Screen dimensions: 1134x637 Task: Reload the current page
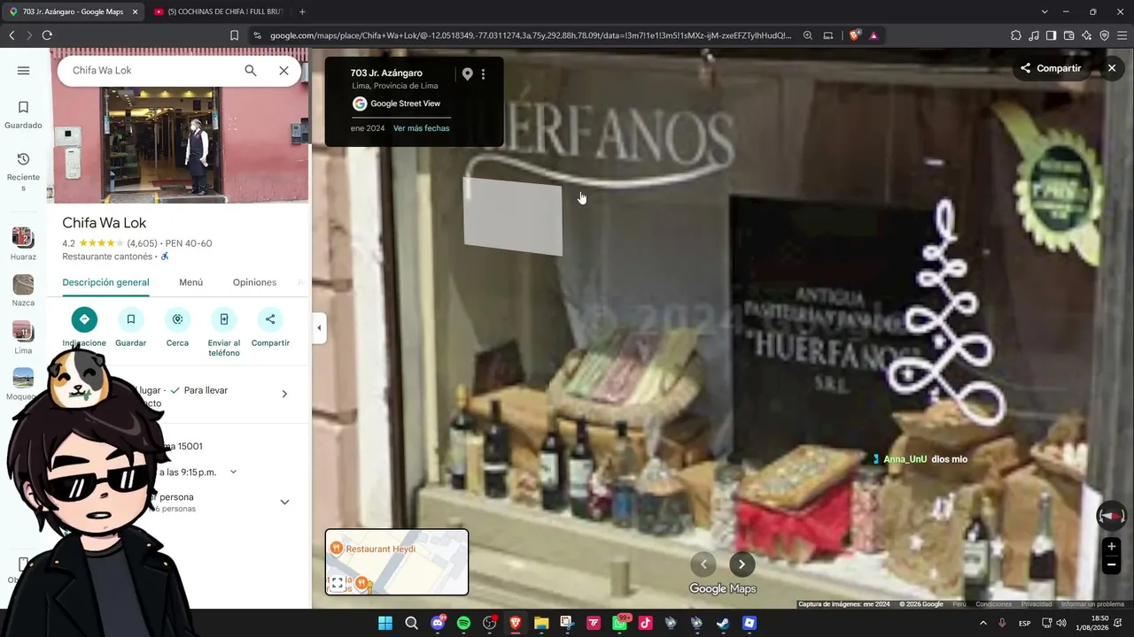[47, 35]
